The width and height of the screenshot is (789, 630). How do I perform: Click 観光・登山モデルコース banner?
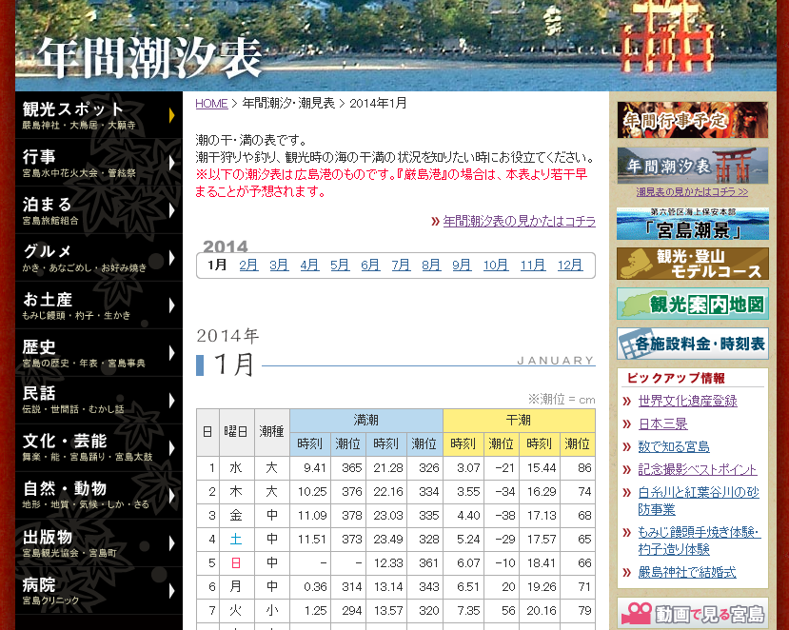692,264
